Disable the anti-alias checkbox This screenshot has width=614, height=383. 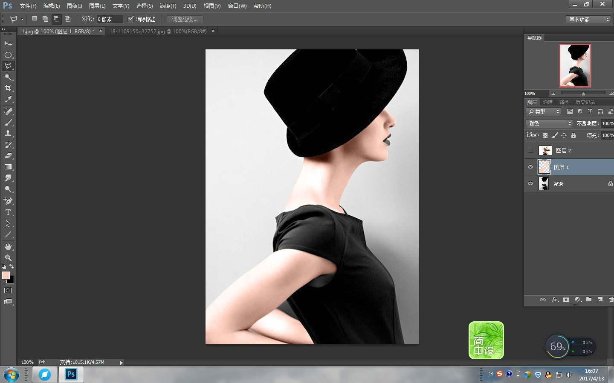pyautogui.click(x=131, y=19)
